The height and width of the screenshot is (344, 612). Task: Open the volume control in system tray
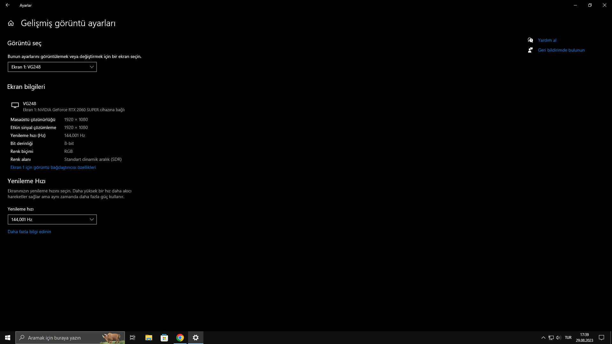point(558,338)
